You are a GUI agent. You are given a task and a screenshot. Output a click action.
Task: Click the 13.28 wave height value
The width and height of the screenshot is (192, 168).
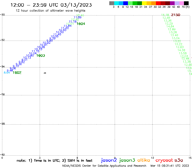(173, 32)
